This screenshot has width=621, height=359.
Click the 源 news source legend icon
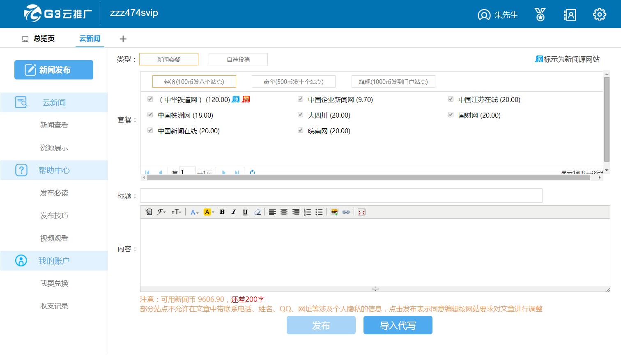pyautogui.click(x=539, y=59)
